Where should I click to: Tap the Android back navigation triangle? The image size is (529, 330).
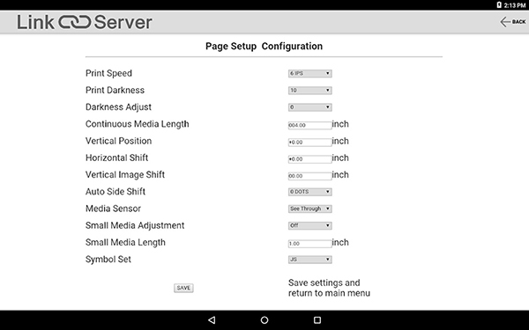point(212,320)
